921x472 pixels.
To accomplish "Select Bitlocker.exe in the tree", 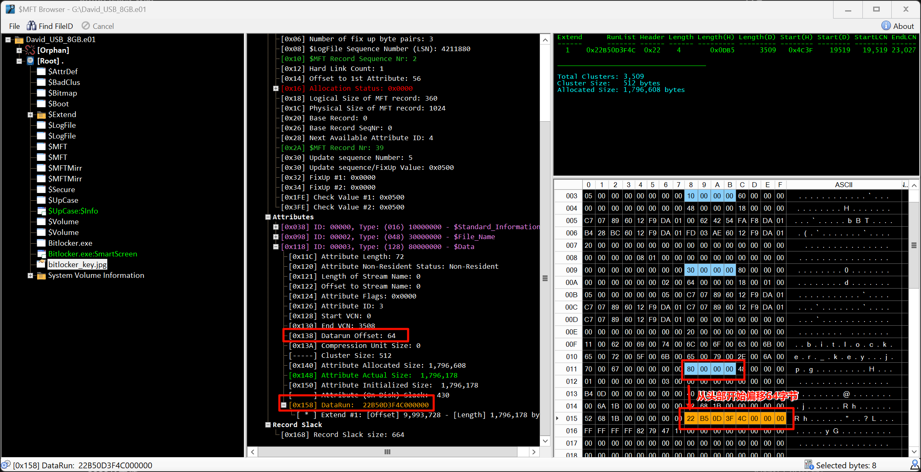I will (x=70, y=243).
